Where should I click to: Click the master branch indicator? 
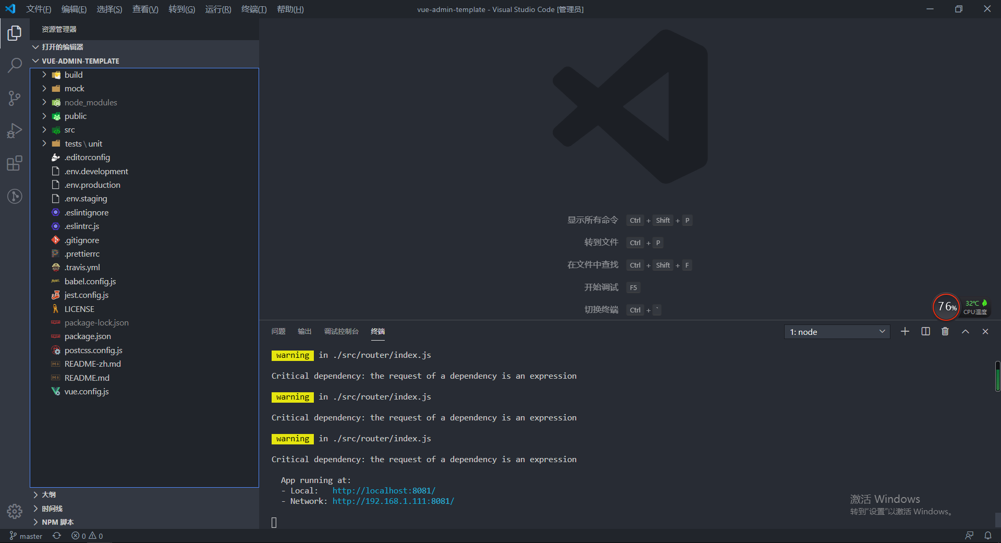pyautogui.click(x=26, y=536)
